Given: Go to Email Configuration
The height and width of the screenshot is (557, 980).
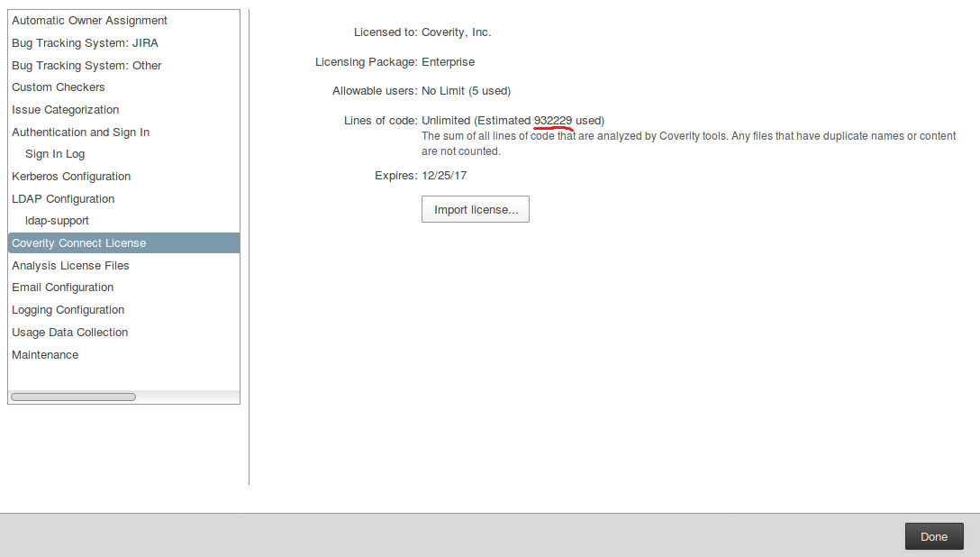Looking at the screenshot, I should point(123,288).
